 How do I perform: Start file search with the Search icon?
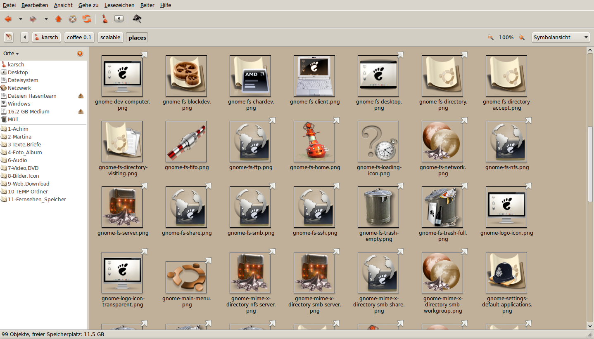[x=137, y=19]
